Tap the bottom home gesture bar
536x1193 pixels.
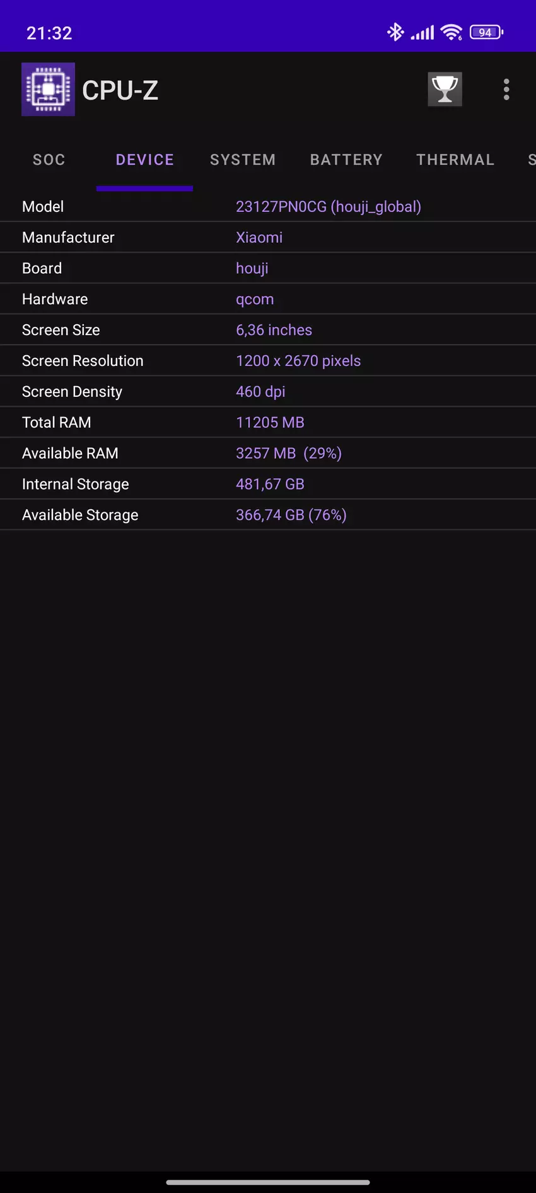tap(268, 1182)
